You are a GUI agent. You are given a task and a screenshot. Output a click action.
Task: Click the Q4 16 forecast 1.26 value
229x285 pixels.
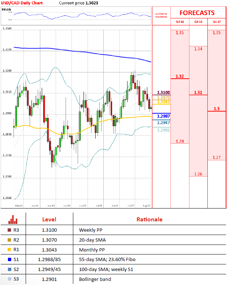198,174
